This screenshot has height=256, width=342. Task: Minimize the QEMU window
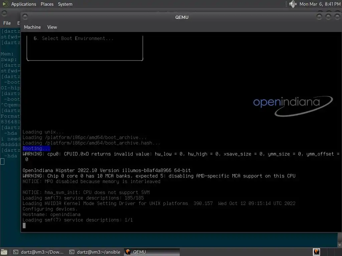[x=319, y=17]
